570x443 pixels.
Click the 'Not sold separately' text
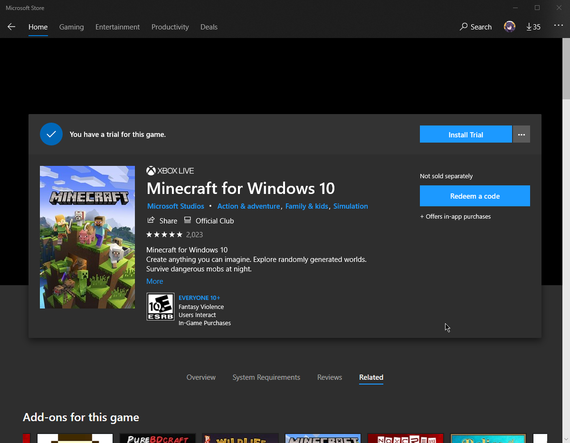coord(446,176)
